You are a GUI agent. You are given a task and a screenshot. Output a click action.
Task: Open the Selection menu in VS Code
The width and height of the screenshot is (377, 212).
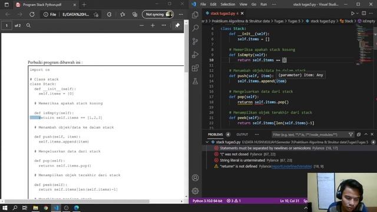tap(228, 4)
